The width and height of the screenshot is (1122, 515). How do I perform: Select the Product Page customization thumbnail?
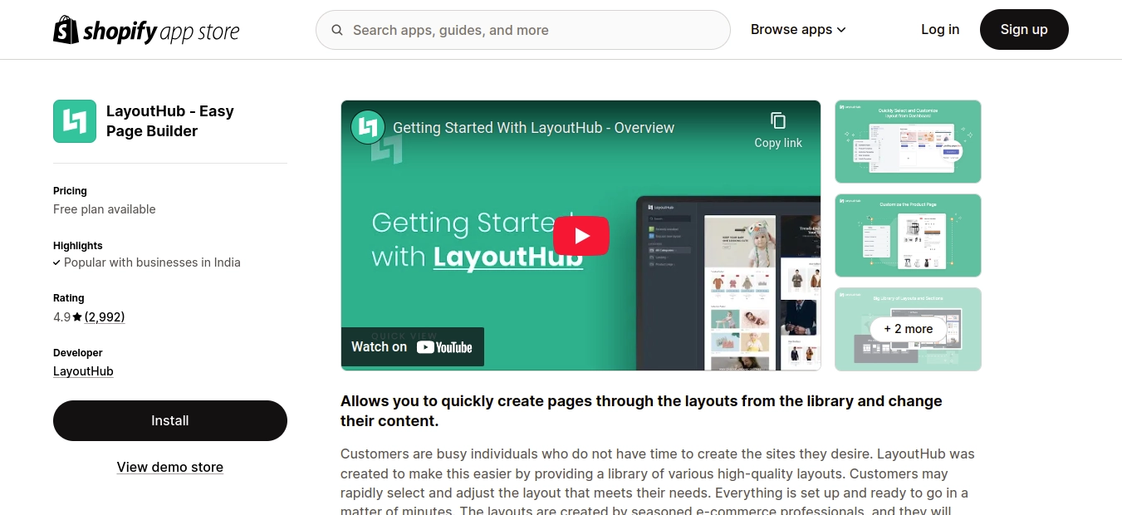pos(908,235)
